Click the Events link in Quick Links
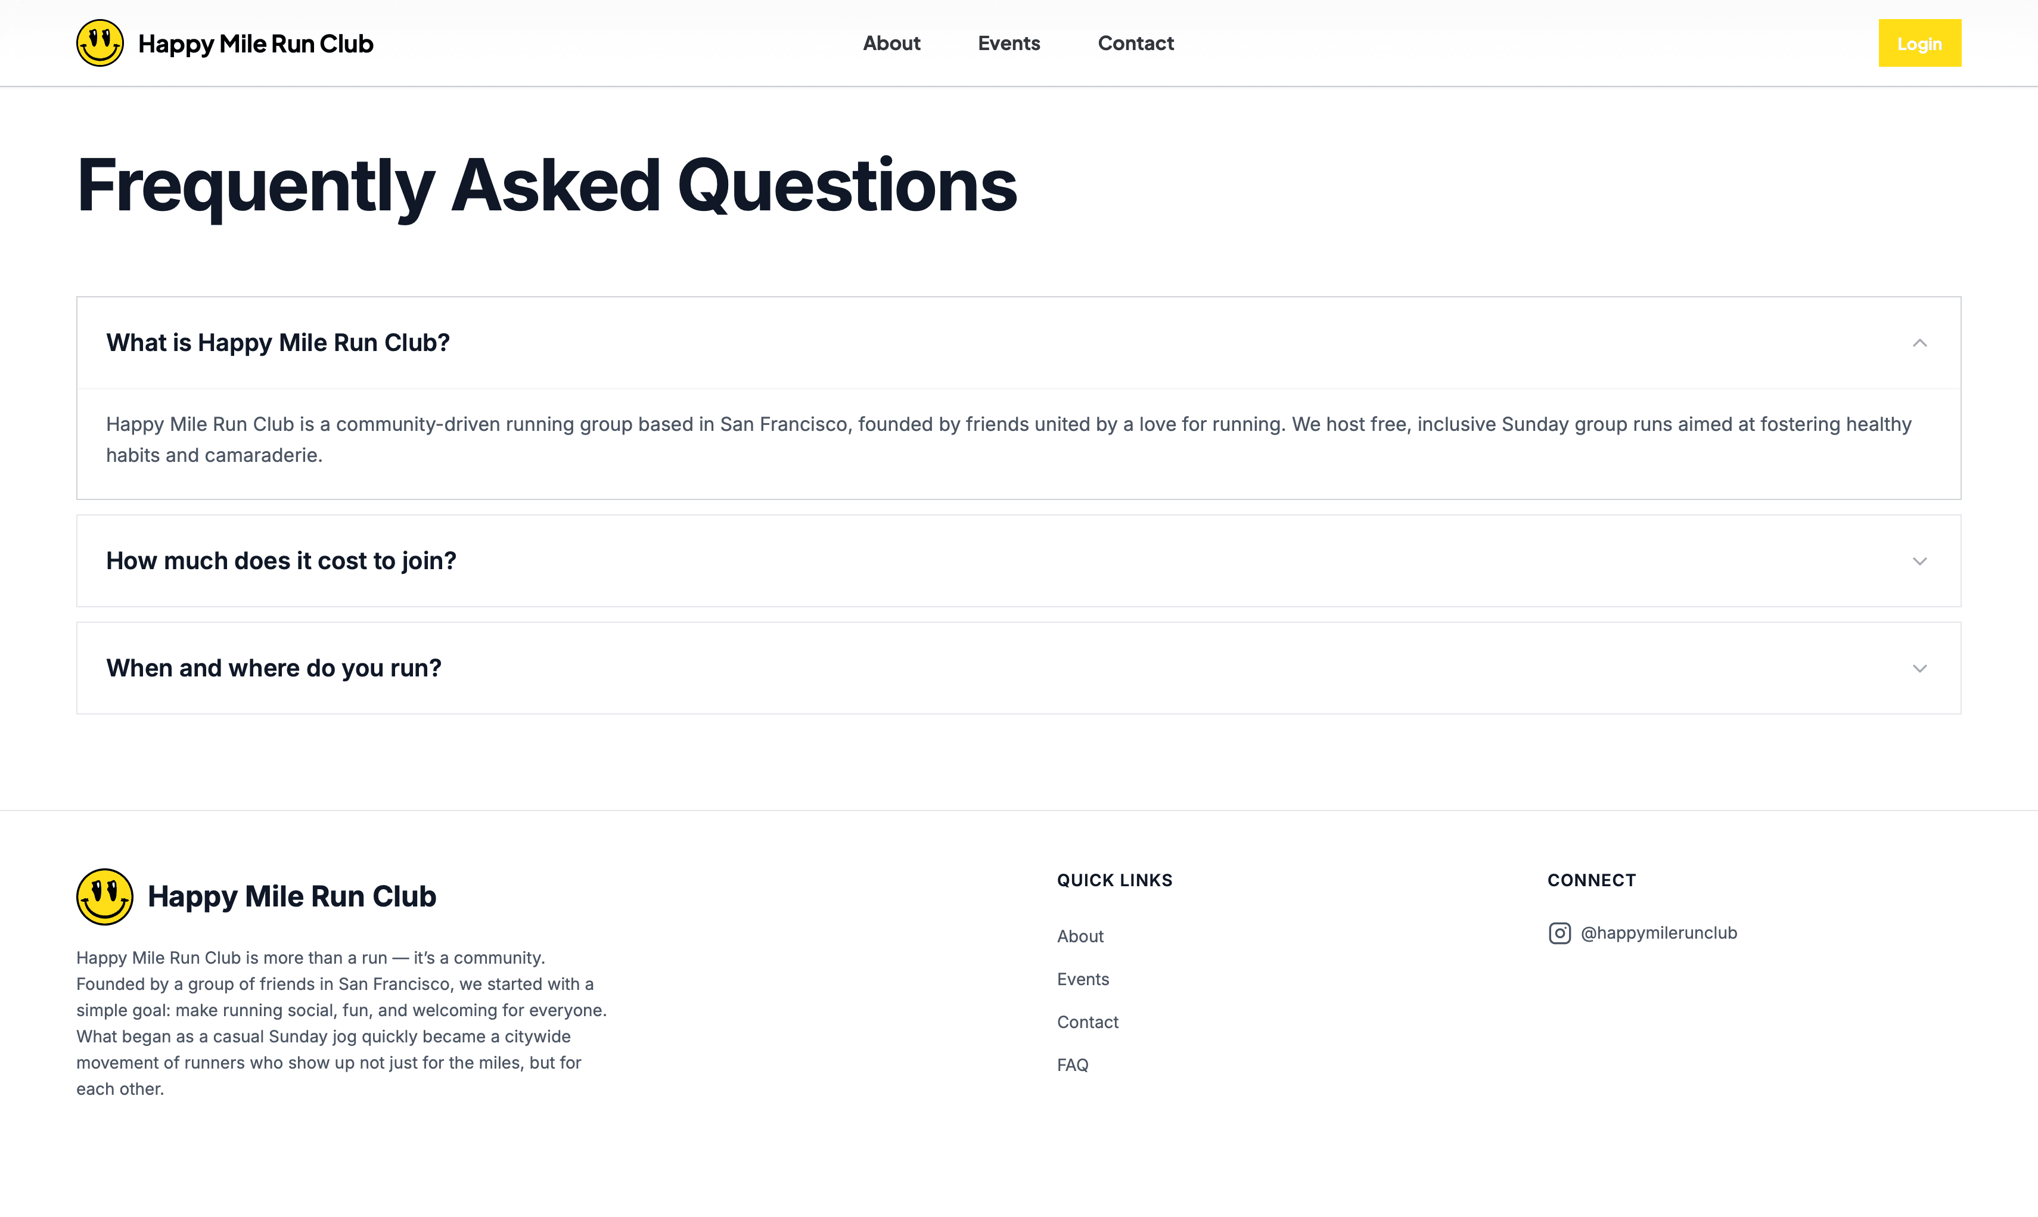The image size is (2038, 1217). click(x=1082, y=979)
